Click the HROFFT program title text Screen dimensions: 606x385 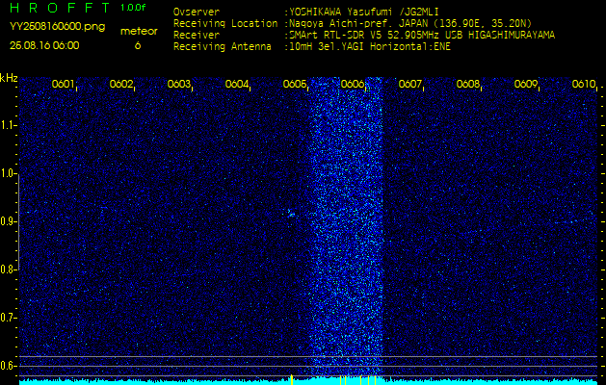pos(60,8)
